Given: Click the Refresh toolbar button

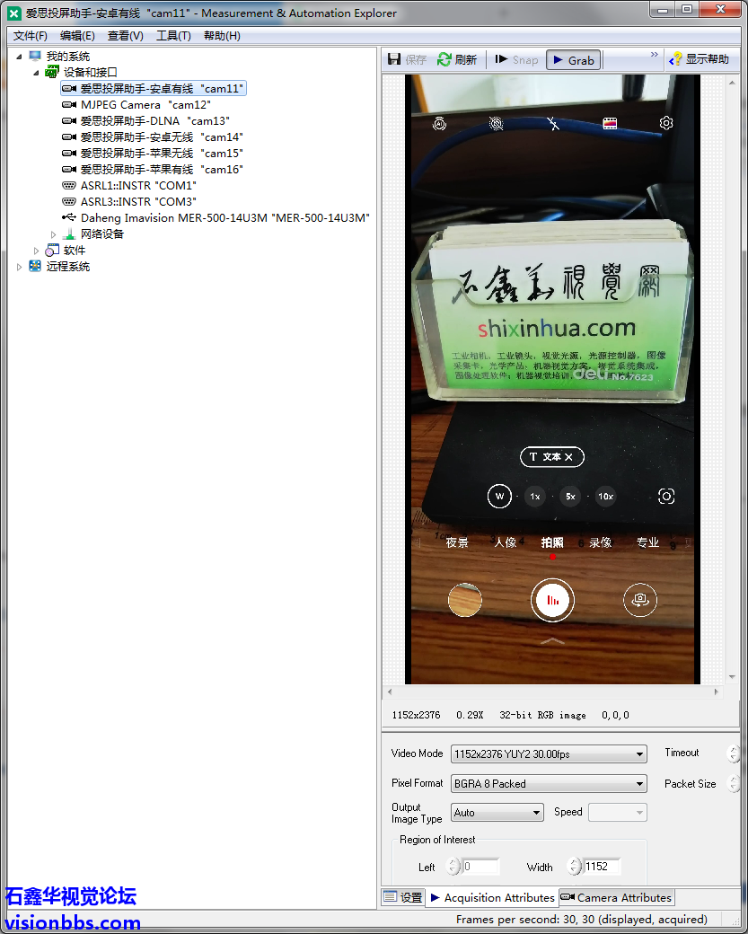Looking at the screenshot, I should coord(457,60).
